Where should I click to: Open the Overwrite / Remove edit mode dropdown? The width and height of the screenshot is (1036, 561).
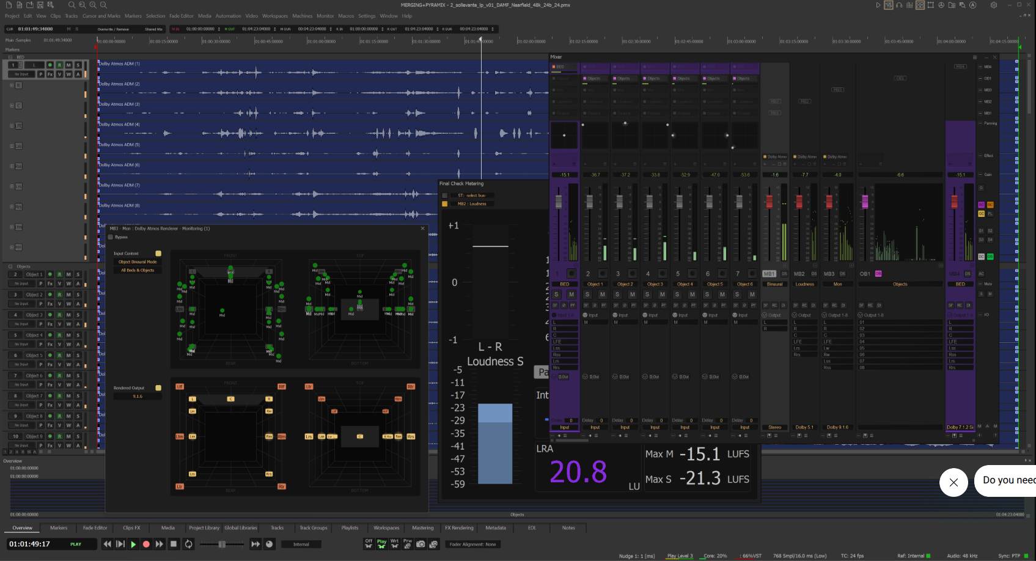click(x=114, y=29)
